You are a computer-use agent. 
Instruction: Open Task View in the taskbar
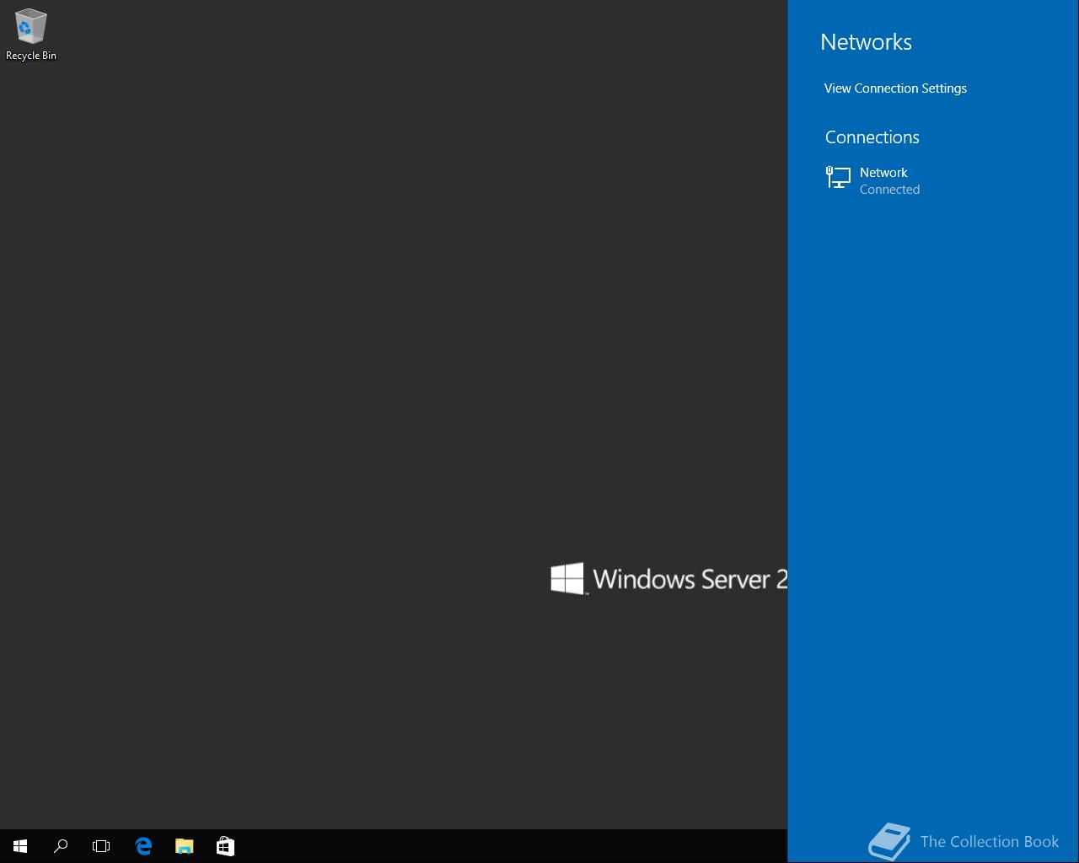[101, 846]
